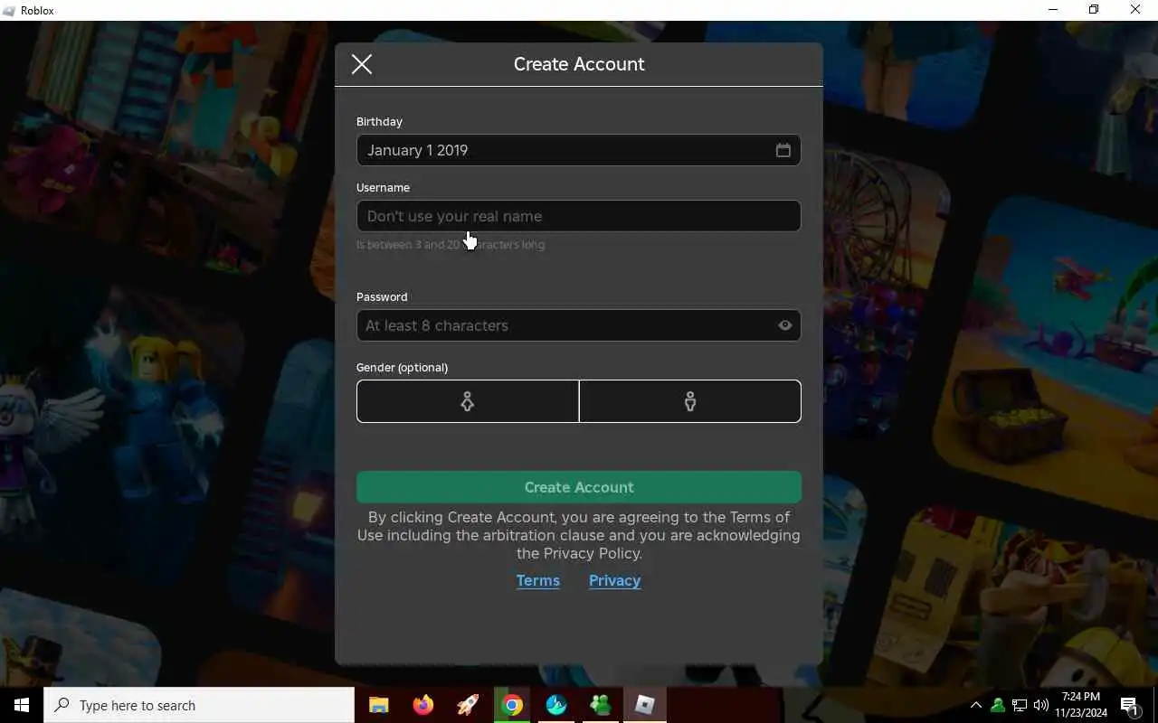Open the Privacy link
Image resolution: width=1158 pixels, height=723 pixels.
615,581
